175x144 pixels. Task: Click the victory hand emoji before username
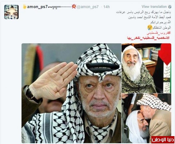(x=24, y=7)
